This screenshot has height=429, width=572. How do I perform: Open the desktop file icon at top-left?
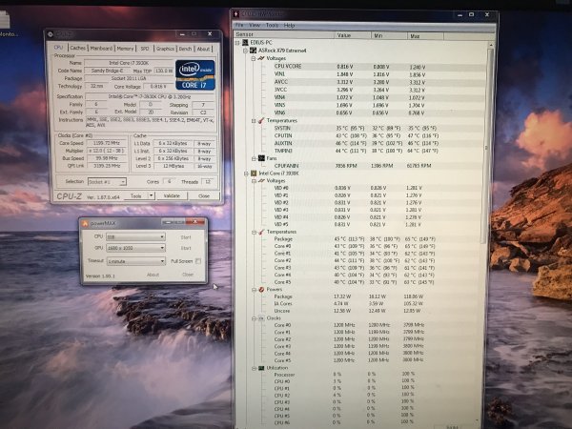coord(5,20)
